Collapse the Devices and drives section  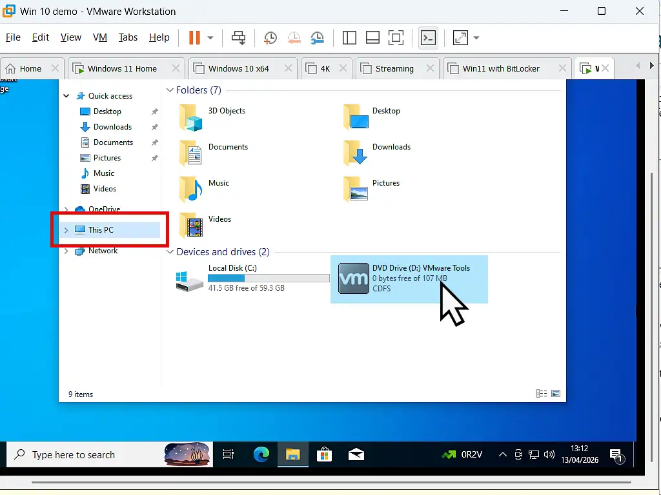coord(170,251)
